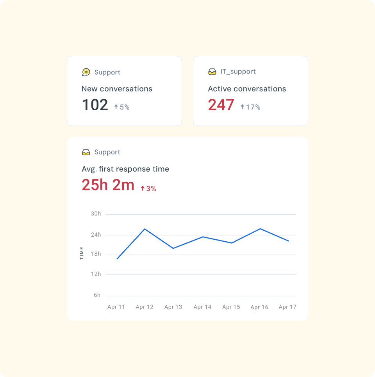Click the TIME axis title
Screen dimensions: 375x377
coord(82,253)
